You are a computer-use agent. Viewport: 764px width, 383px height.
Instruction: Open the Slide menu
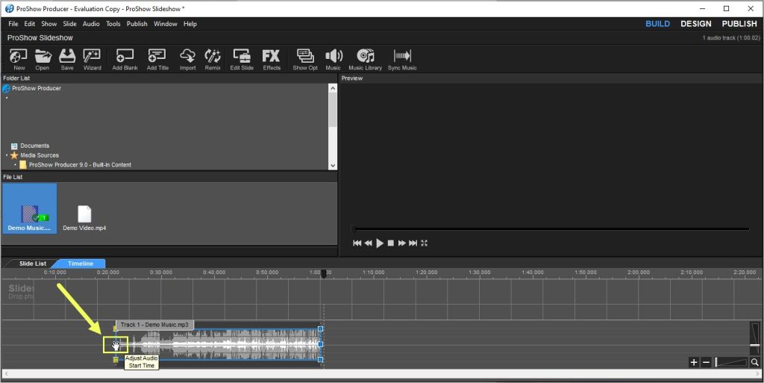[69, 24]
